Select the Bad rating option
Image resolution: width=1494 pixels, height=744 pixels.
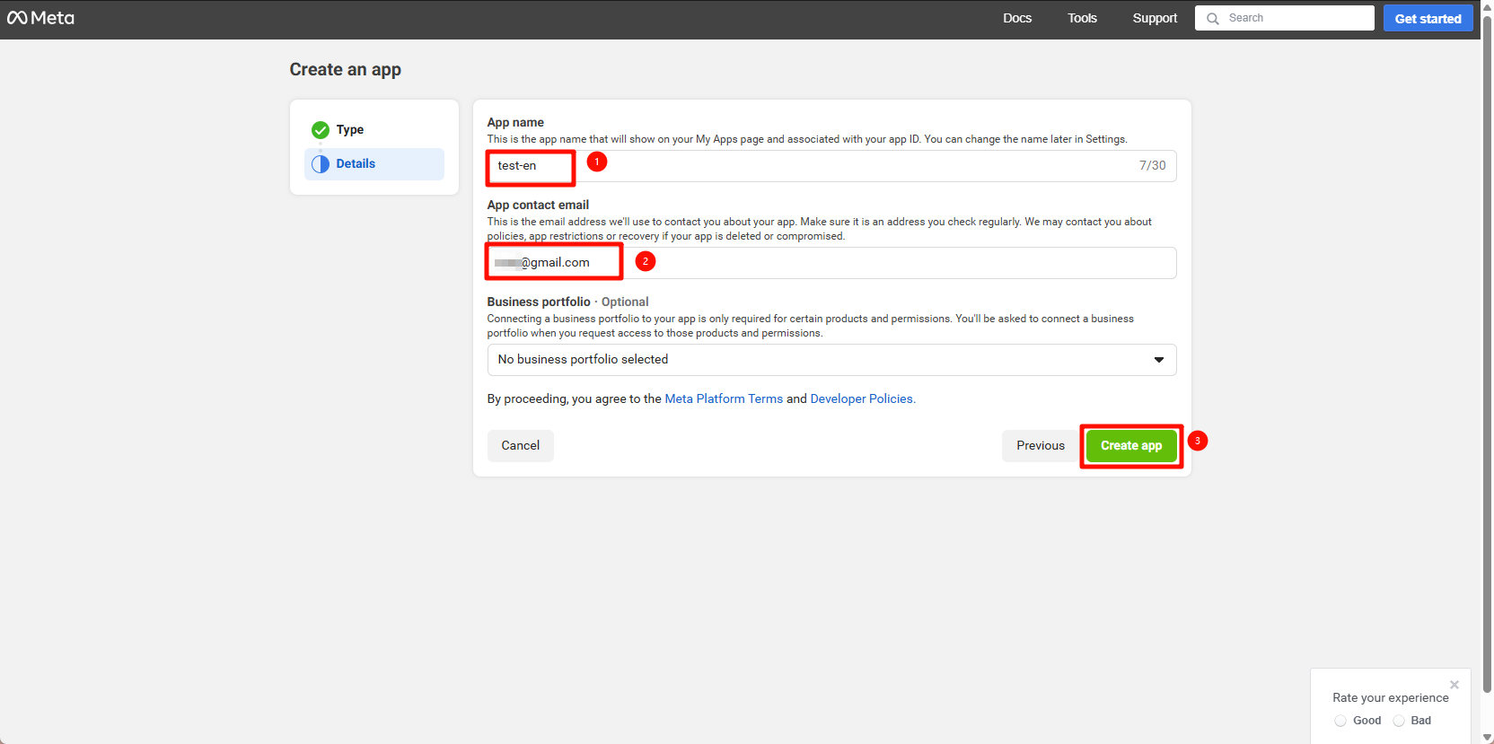click(x=1399, y=721)
